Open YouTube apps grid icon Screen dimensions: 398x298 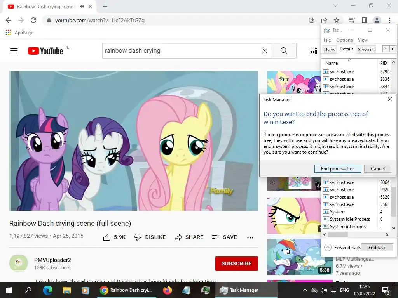314,51
